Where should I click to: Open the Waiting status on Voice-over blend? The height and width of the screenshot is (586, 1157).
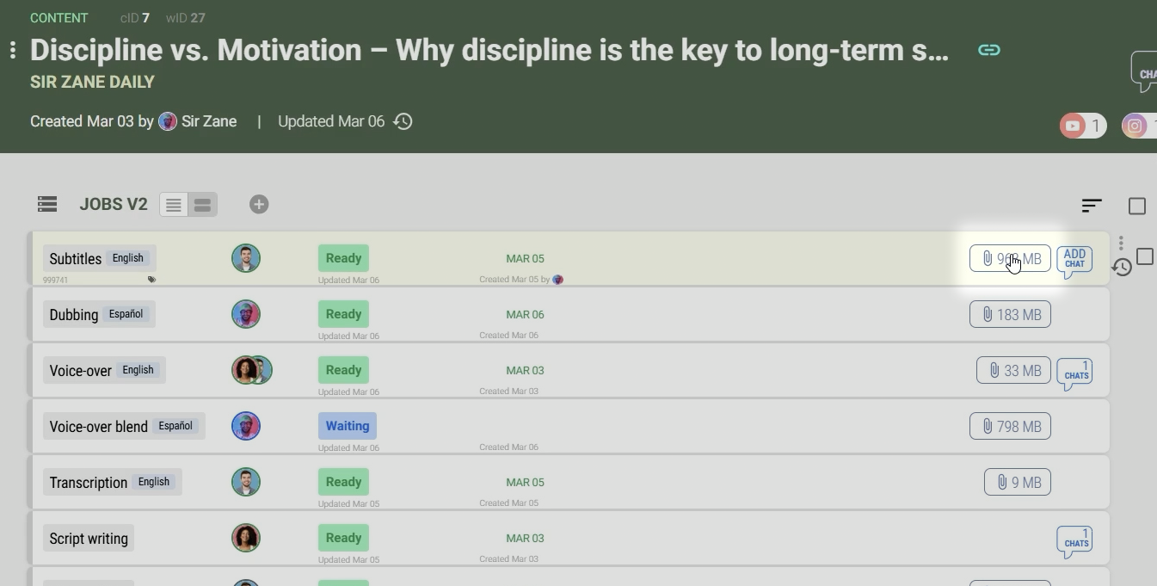[348, 426]
